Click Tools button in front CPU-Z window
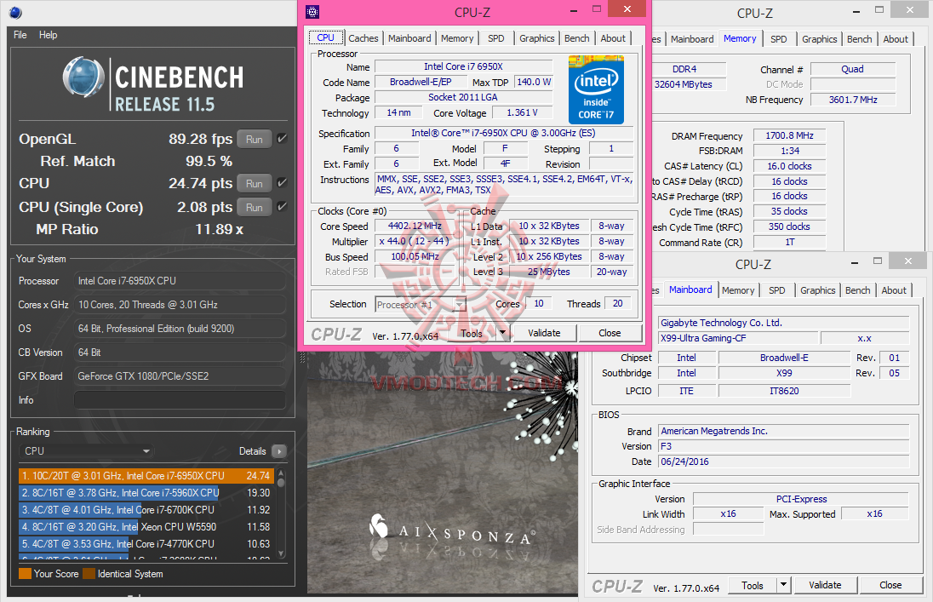933x602 pixels. (x=472, y=333)
